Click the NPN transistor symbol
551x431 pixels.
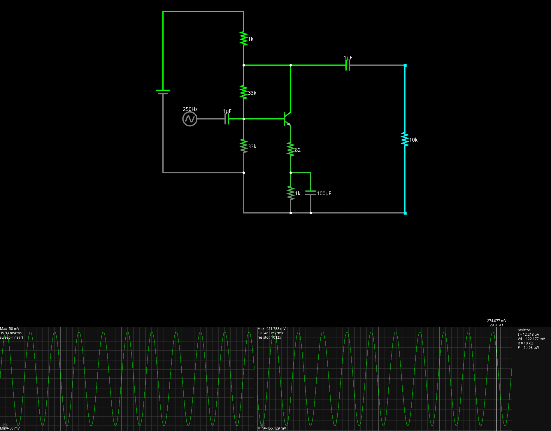coord(287,119)
